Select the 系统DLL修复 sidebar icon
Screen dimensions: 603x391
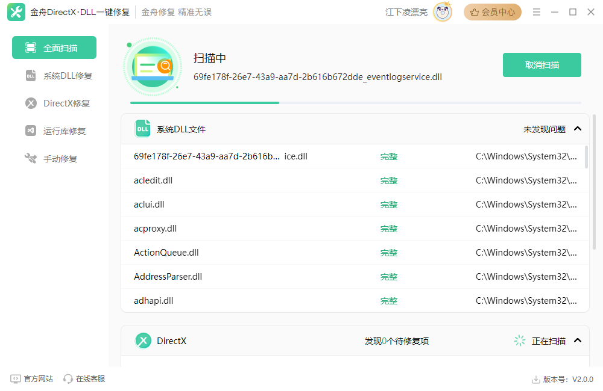[x=31, y=75]
